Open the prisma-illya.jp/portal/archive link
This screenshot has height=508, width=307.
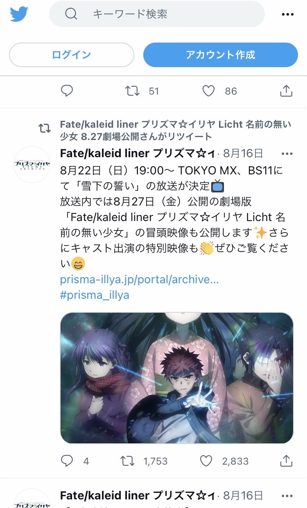(139, 280)
